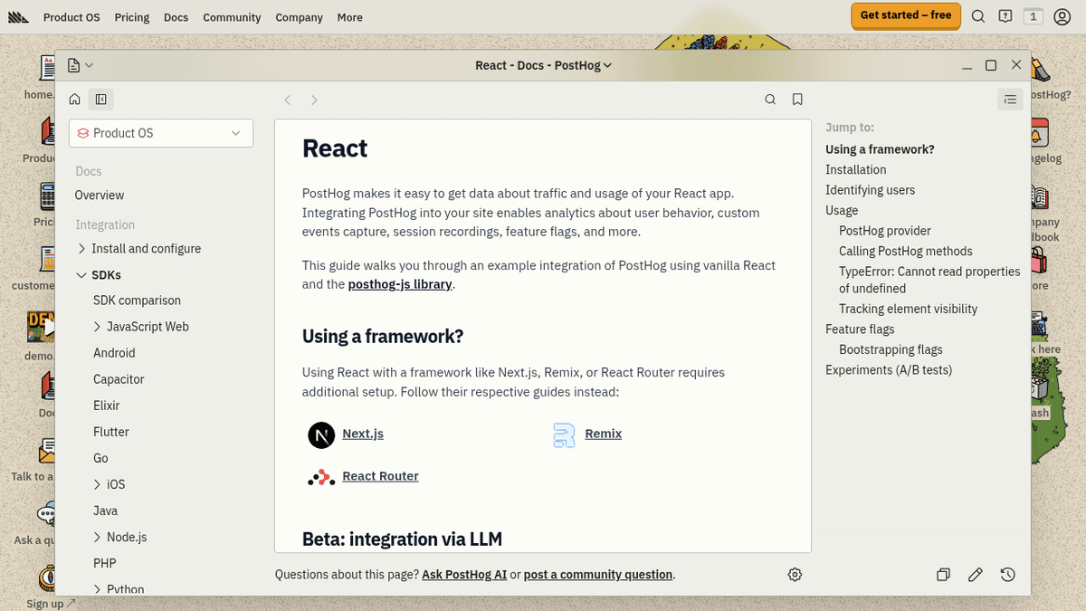View page history with the clock icon

[1008, 575]
